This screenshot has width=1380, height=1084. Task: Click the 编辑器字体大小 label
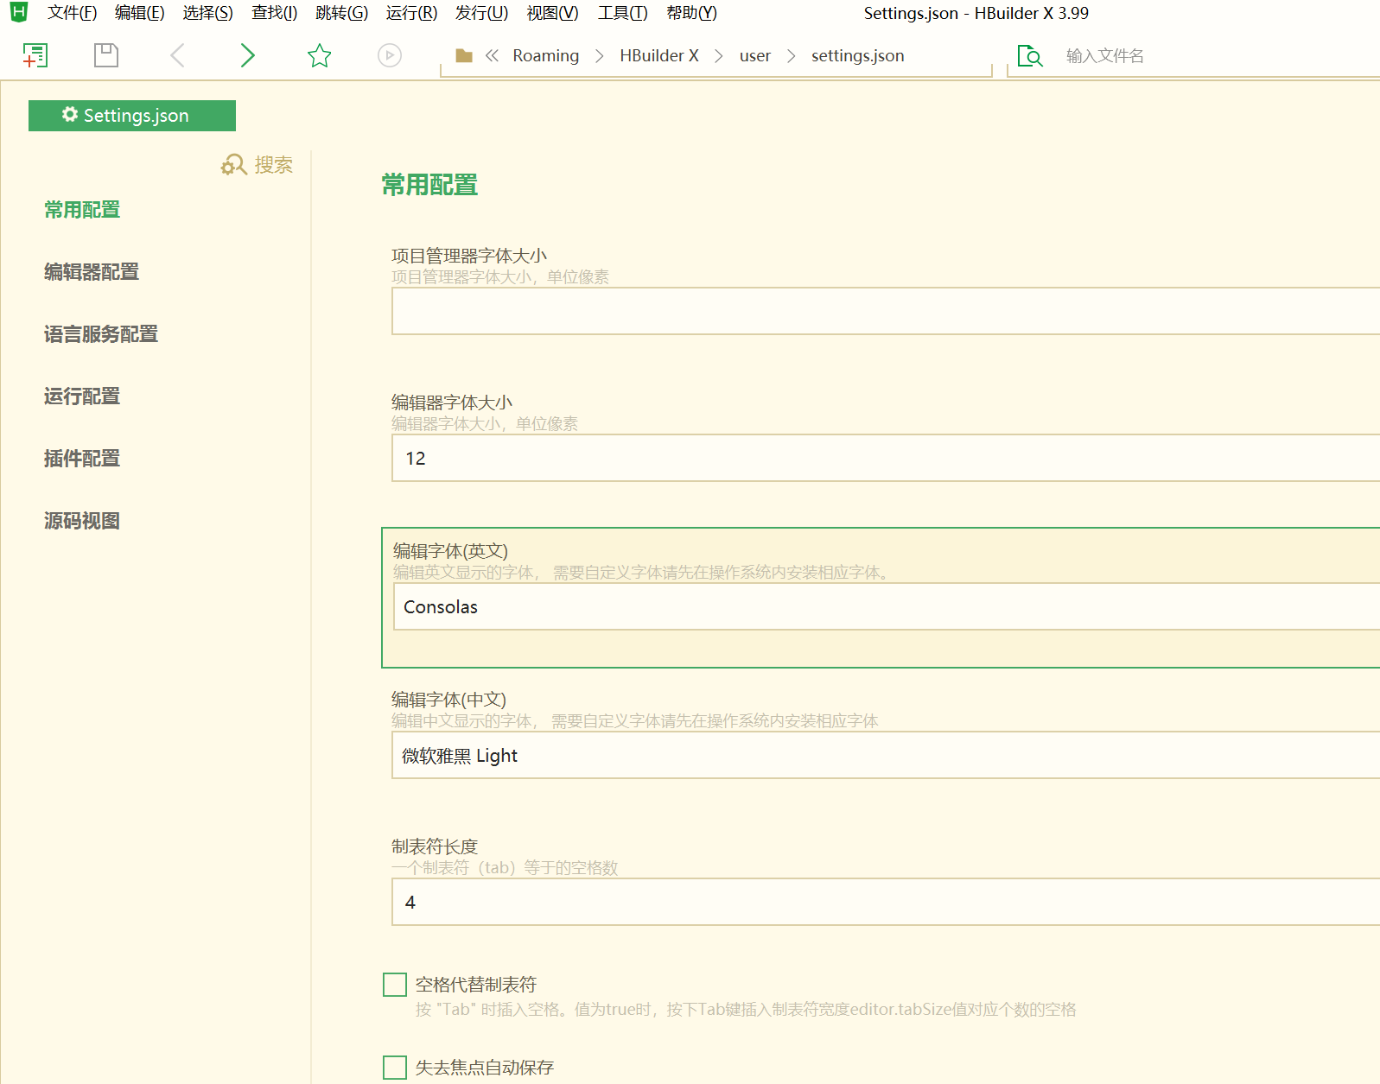point(452,403)
